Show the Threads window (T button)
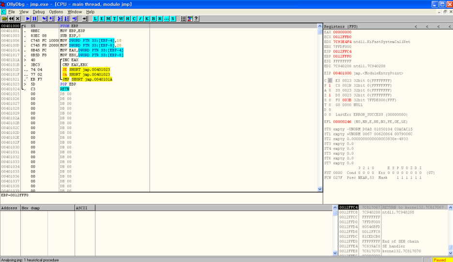The width and height of the screenshot is (453, 262). (115, 19)
